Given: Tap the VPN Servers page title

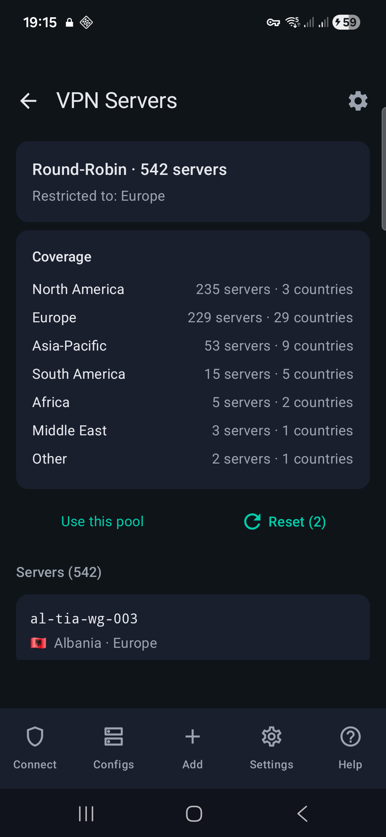Looking at the screenshot, I should (x=117, y=101).
